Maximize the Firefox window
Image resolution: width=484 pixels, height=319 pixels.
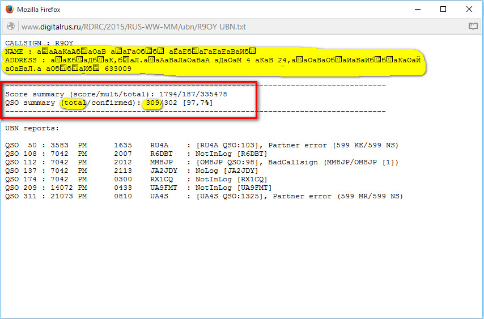(443, 10)
